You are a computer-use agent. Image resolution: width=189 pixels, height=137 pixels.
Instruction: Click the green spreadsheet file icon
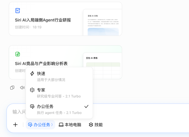coord(18,54)
